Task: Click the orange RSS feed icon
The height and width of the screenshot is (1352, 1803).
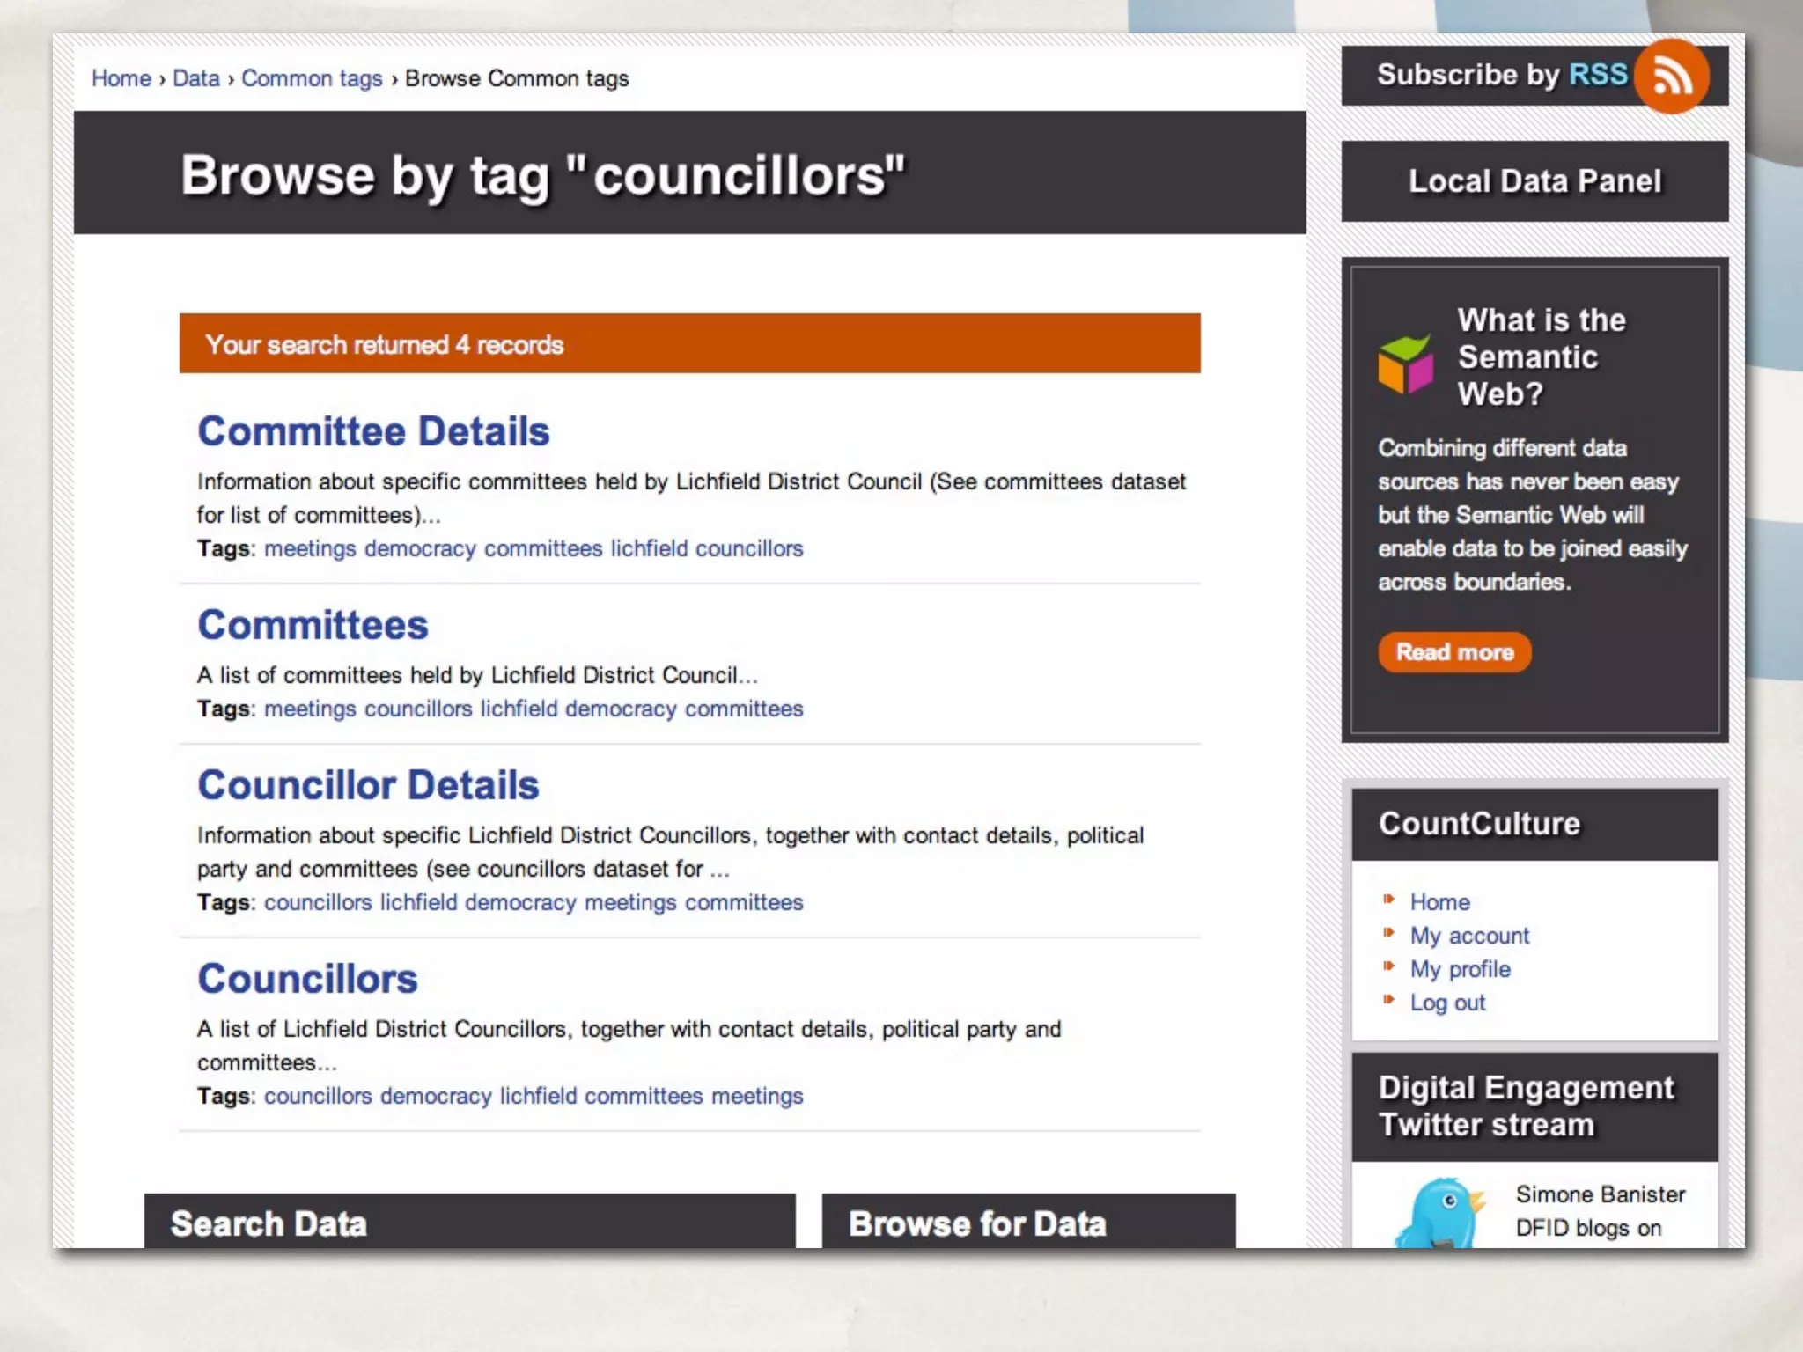Action: click(x=1670, y=77)
